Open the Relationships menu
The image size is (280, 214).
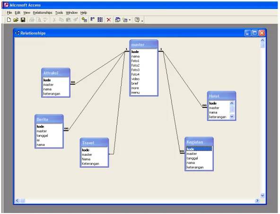43,13
